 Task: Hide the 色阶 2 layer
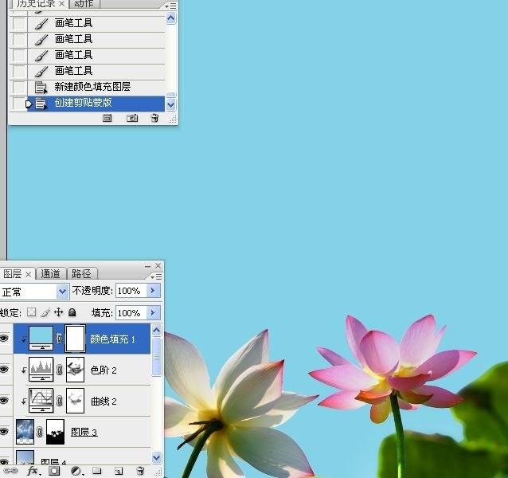[4, 370]
